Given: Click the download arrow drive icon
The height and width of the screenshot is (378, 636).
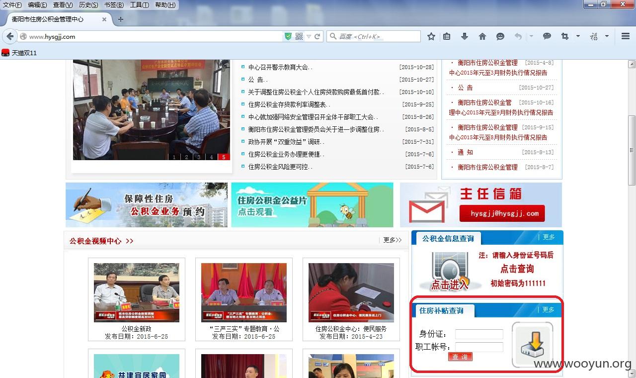Looking at the screenshot, I should [x=532, y=345].
